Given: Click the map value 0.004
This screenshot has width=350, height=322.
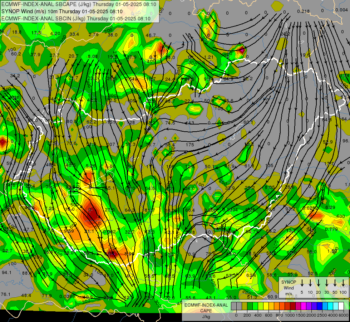Looking at the screenshot, I should click(341, 10).
